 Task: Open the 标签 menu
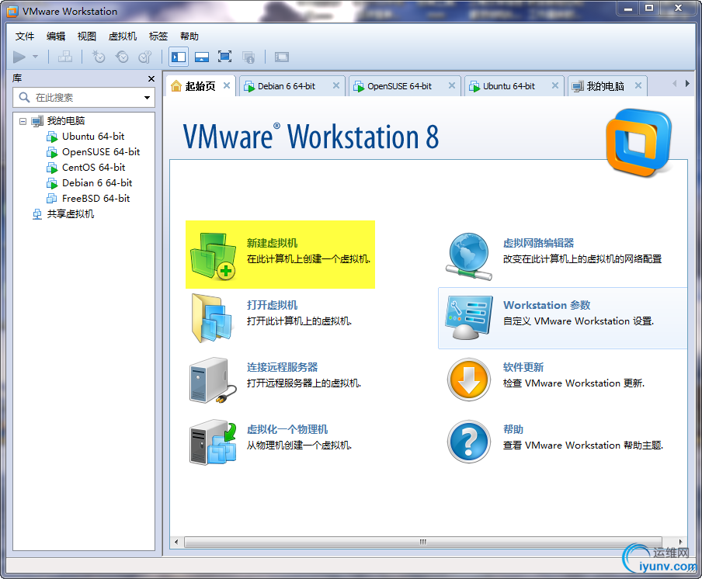(158, 36)
